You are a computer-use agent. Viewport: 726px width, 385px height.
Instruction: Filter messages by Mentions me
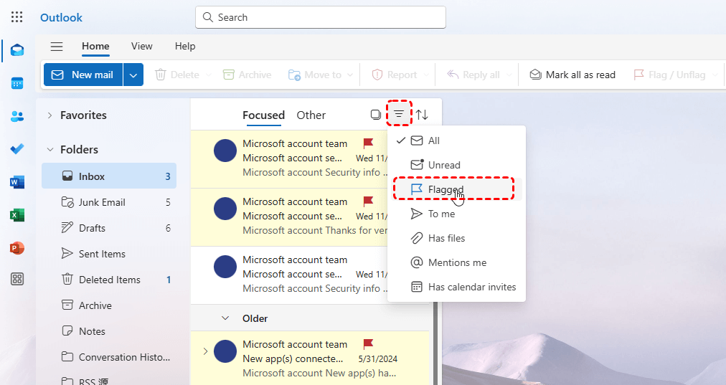coord(456,262)
